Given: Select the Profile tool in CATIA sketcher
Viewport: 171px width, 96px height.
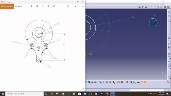Looking at the screenshot, I should (x=169, y=54).
